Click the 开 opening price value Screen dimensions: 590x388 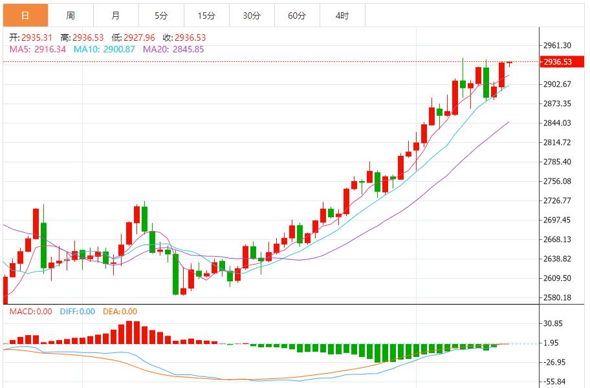[32, 38]
